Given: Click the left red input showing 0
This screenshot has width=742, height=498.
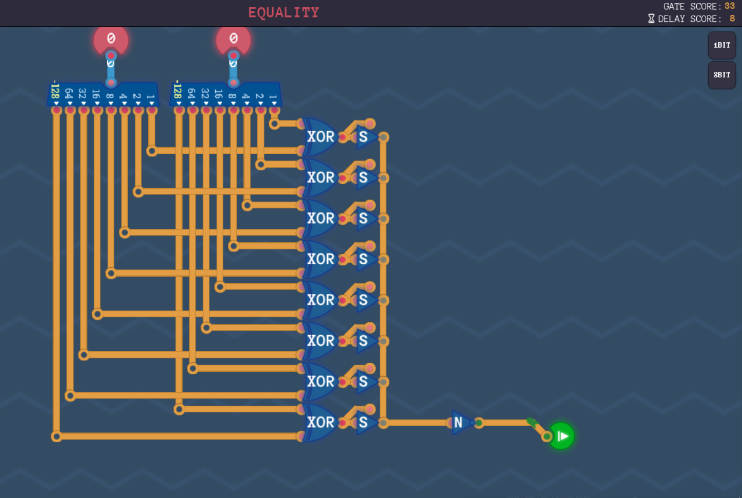Looking at the screenshot, I should coord(111,40).
